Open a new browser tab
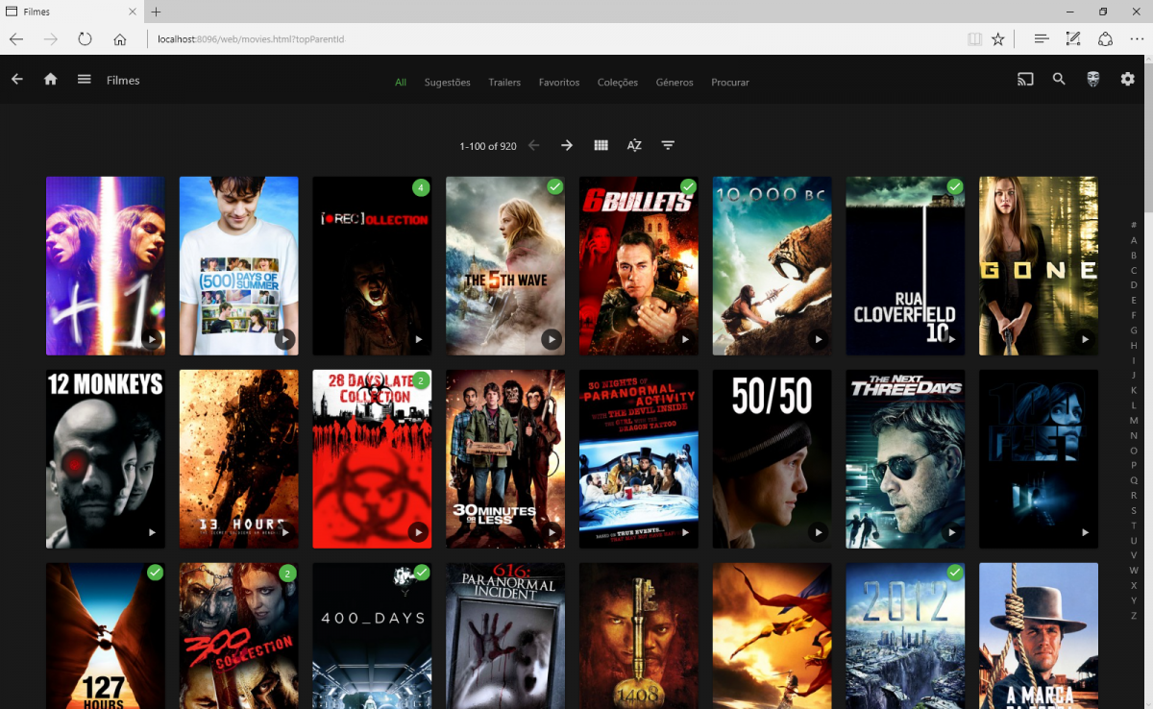Screen dimensions: 1153x709 point(156,12)
